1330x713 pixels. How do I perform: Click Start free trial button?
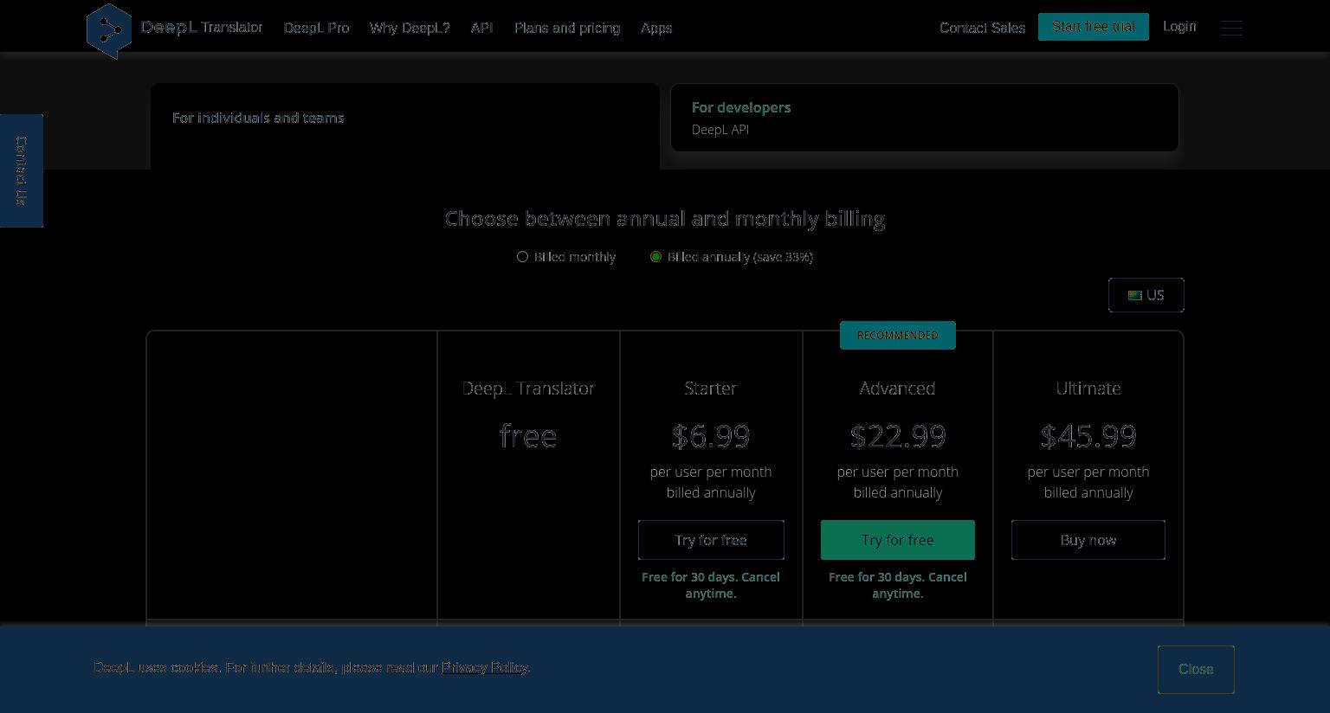click(1094, 27)
